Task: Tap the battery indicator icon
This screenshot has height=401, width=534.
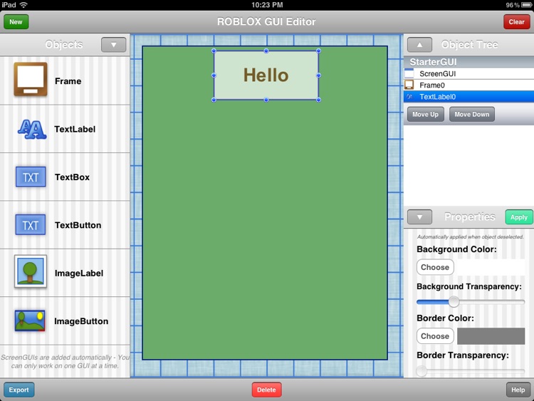Action: click(x=526, y=5)
